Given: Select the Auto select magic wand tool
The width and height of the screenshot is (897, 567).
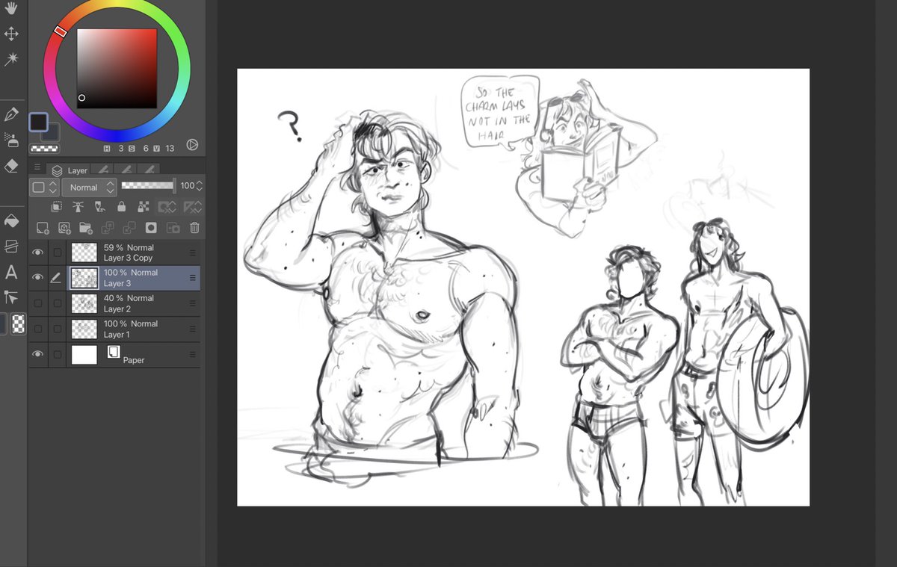Looking at the screenshot, I should click(11, 59).
